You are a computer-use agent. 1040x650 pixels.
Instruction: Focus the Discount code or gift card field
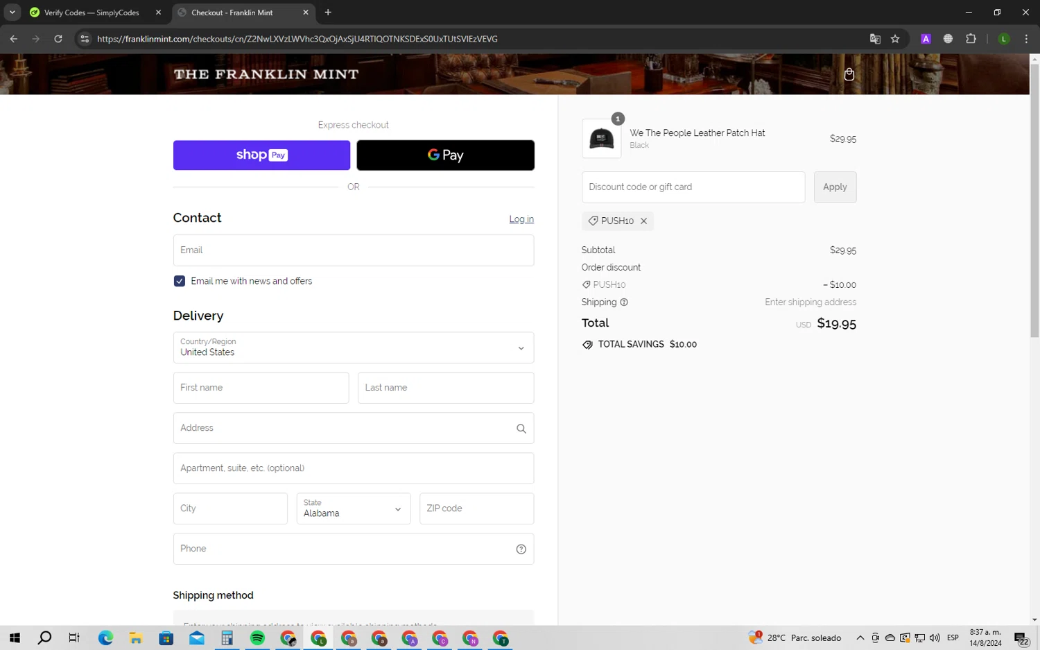coord(693,187)
